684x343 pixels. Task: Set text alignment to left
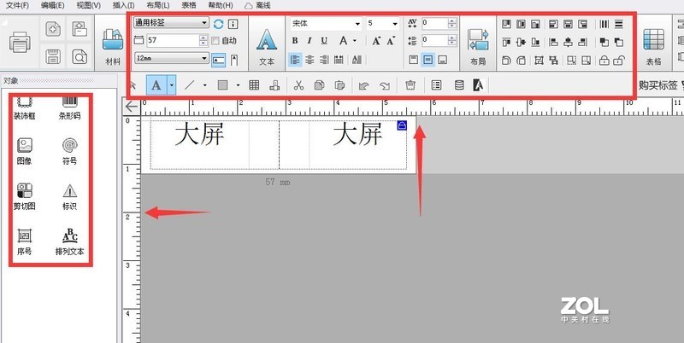(295, 60)
